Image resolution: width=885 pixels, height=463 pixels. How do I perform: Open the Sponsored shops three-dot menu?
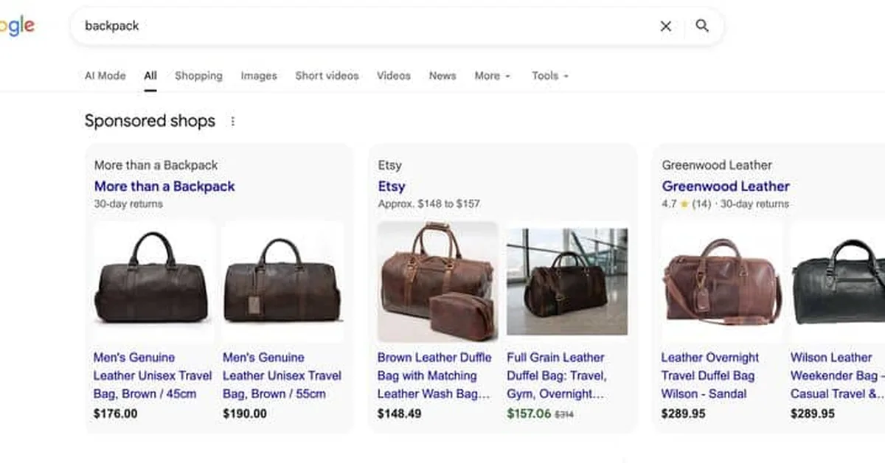(233, 121)
